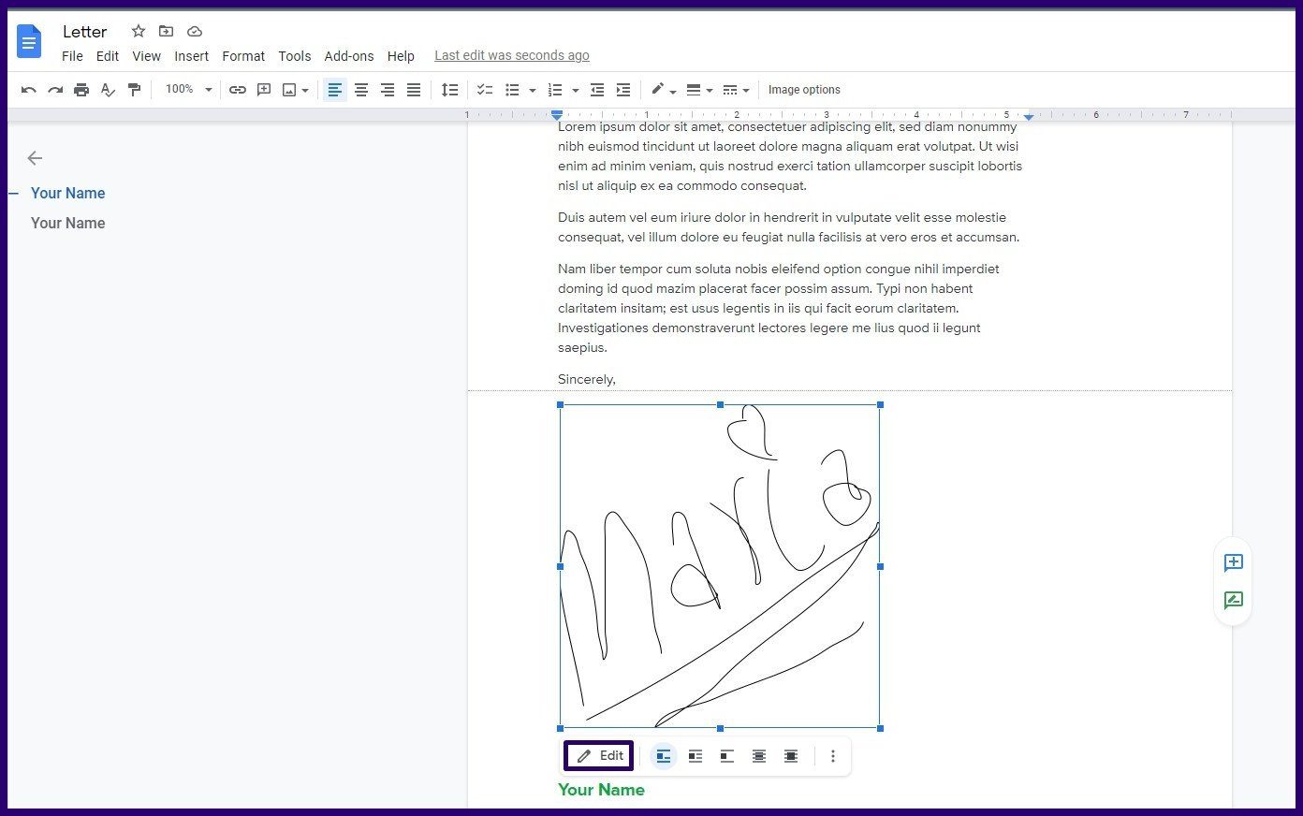Set center text alignment
Viewport: 1303px width, 816px height.
(x=361, y=90)
